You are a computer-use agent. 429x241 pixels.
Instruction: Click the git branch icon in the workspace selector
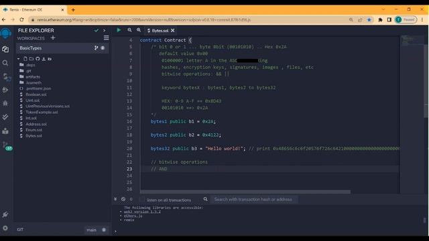(96, 48)
